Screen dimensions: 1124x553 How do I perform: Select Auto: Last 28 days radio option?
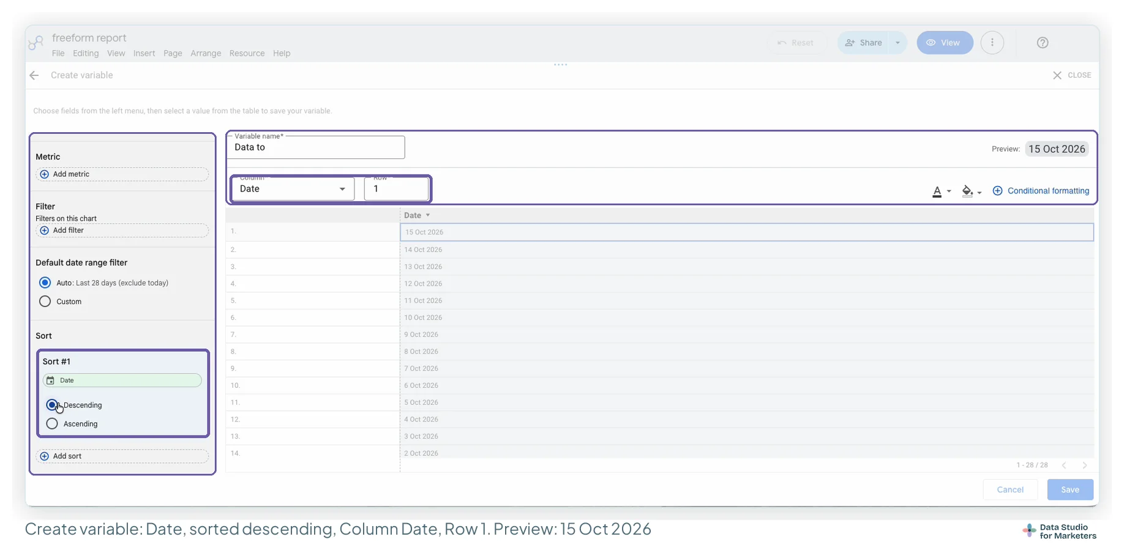click(45, 283)
